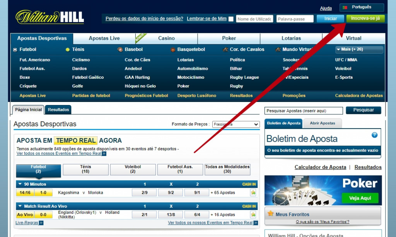This screenshot has height=237, width=396.
Task: Click the Poker Veja Aqui banner button
Action: [x=360, y=198]
